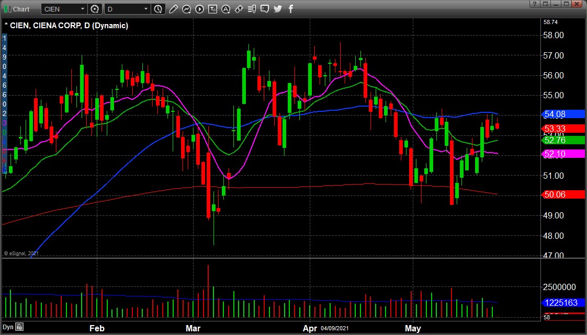Start bar replay play button
587x335 pixels.
pyautogui.click(x=199, y=9)
